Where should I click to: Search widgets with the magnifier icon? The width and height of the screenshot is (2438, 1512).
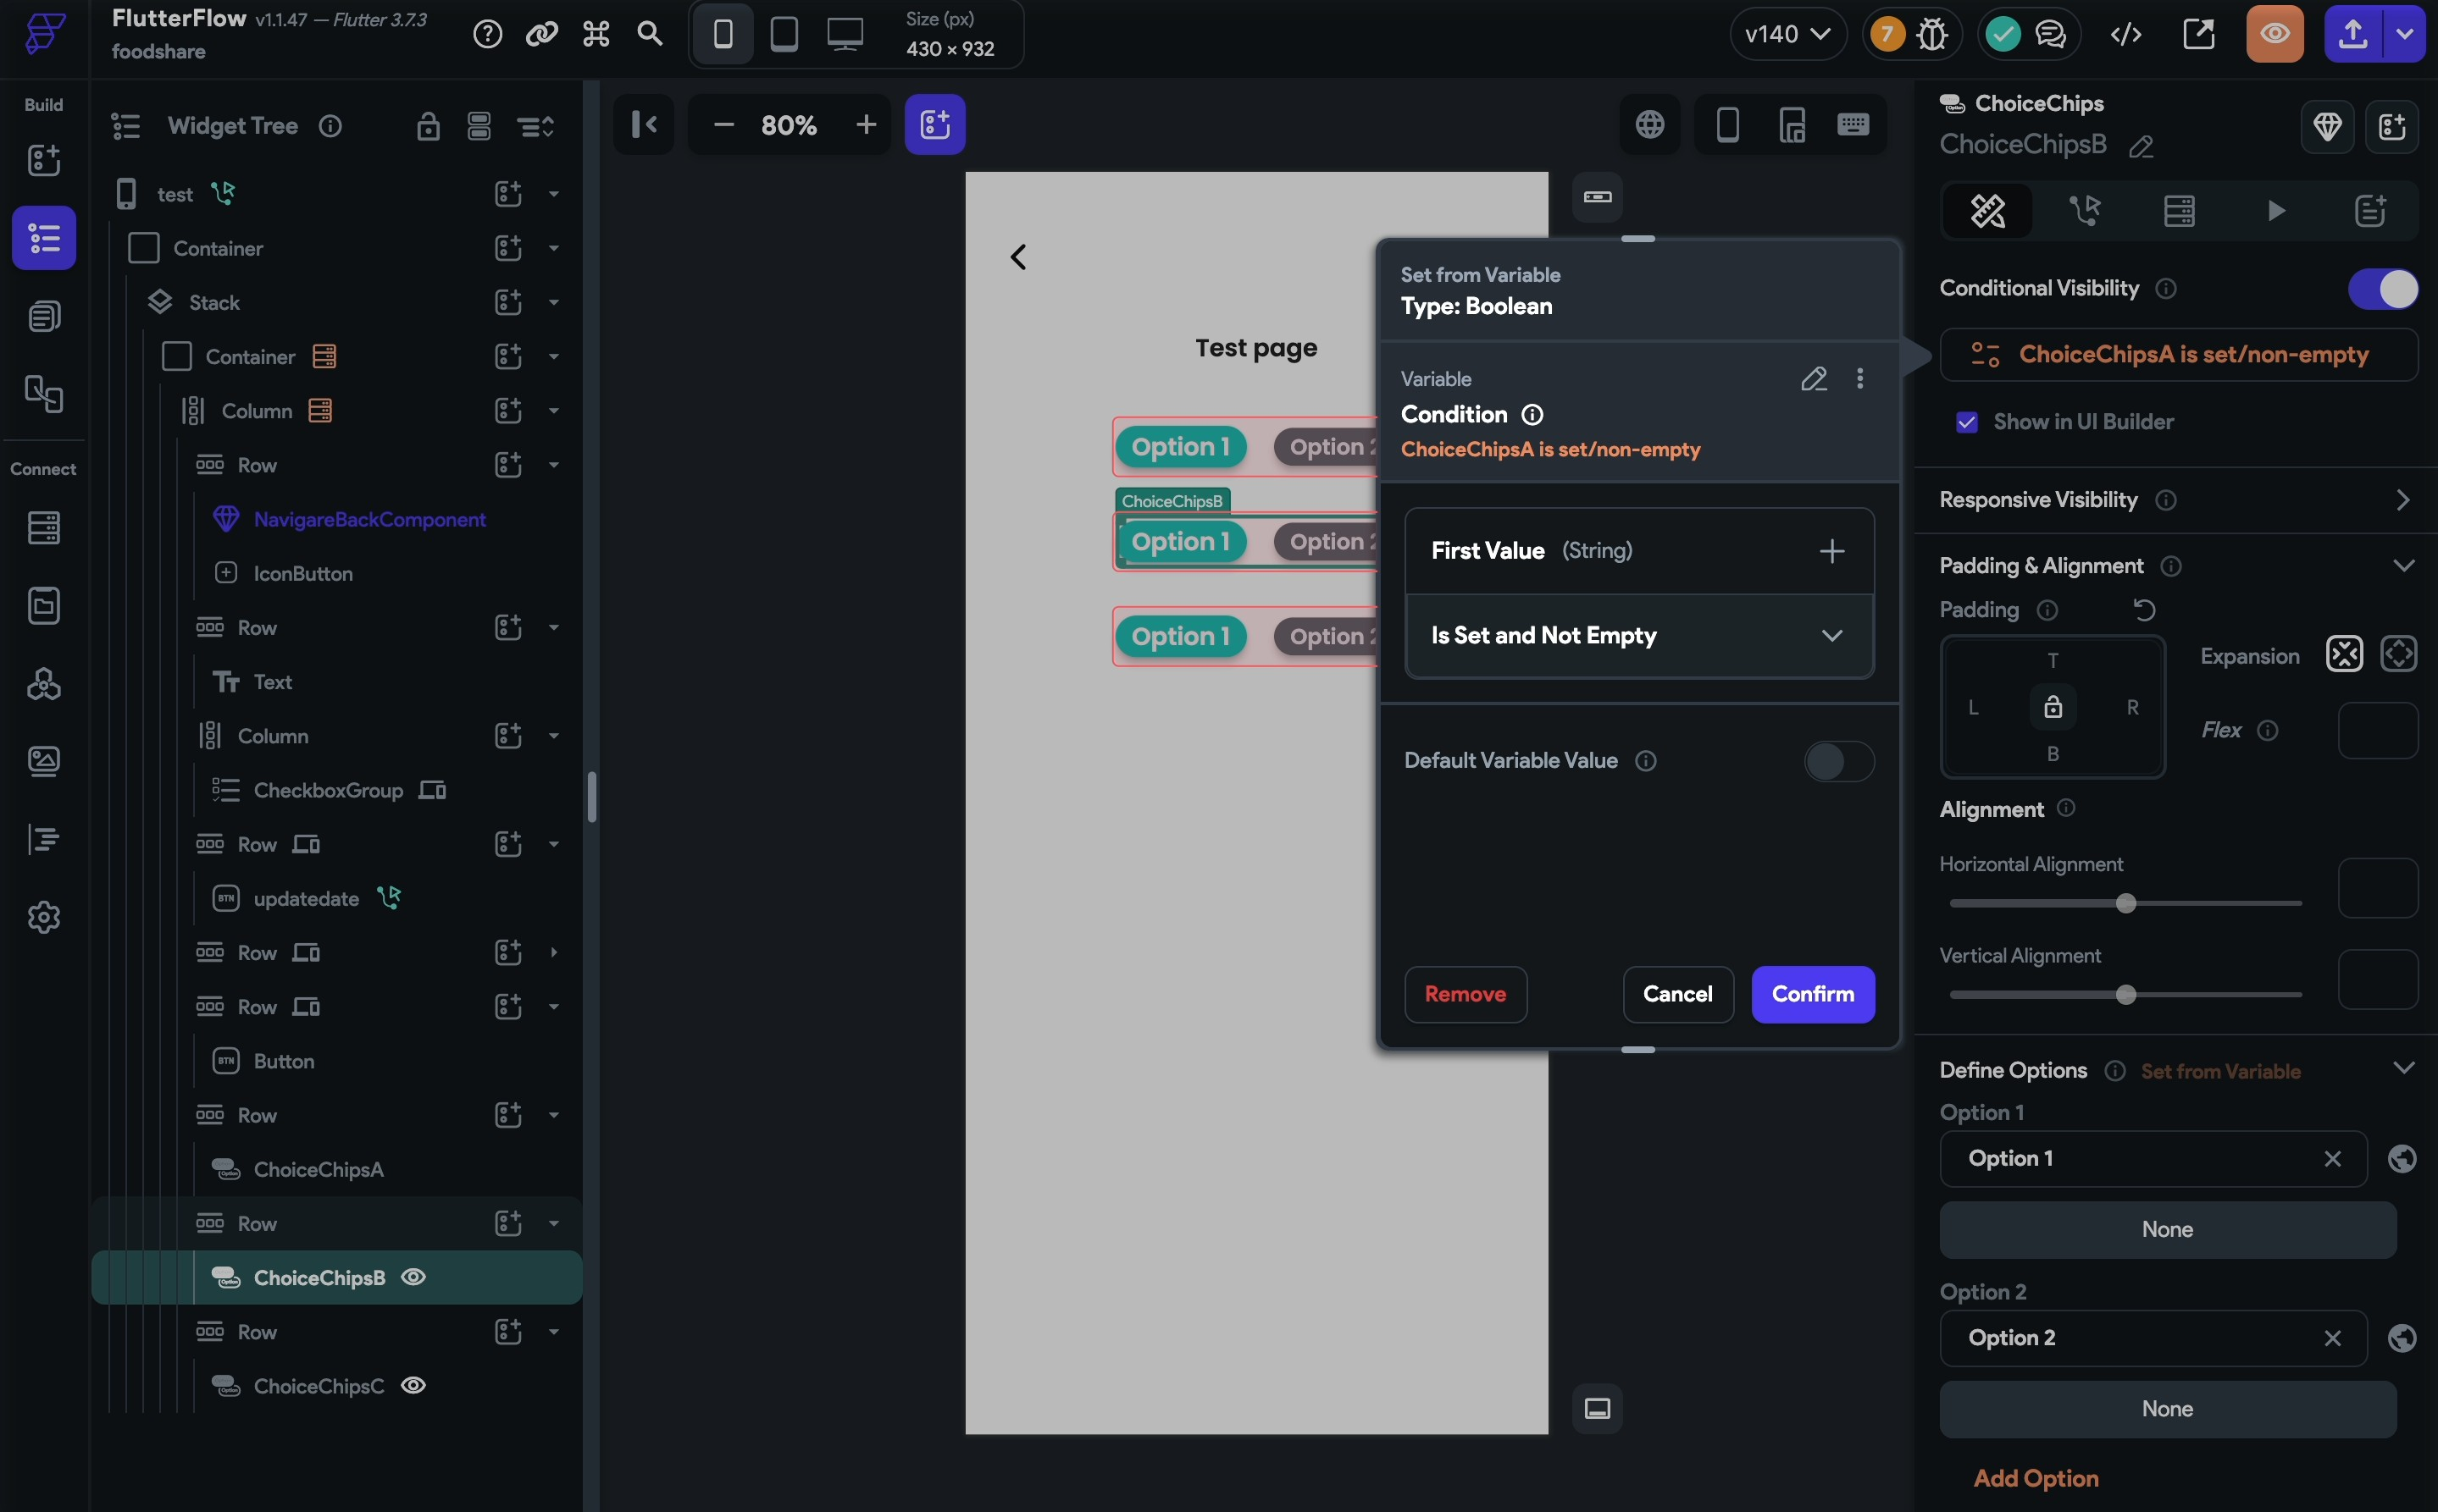click(651, 33)
